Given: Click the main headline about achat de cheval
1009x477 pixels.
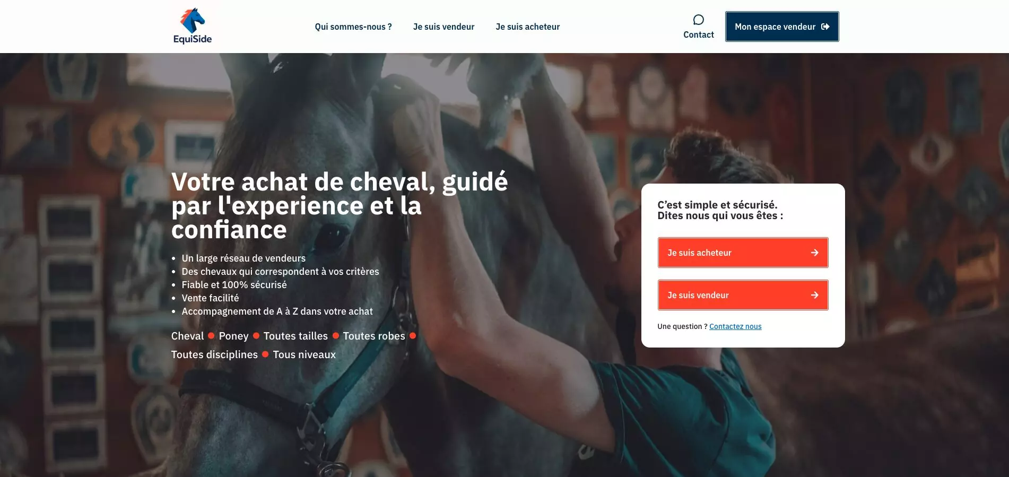Looking at the screenshot, I should pos(340,206).
